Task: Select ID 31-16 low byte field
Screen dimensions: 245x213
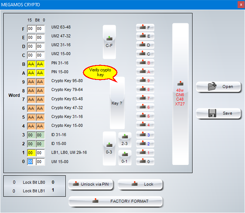Action: pyautogui.click(x=41, y=135)
